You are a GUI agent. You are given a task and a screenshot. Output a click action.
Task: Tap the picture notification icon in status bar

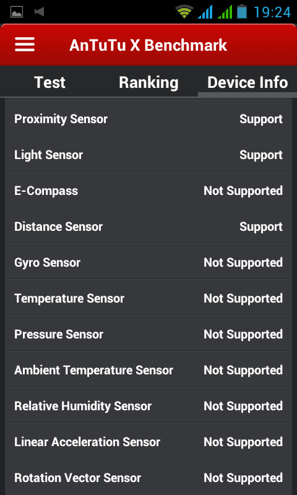coord(17,12)
